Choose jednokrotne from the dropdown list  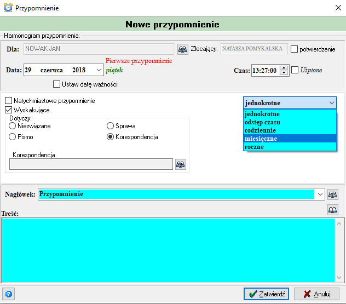click(290, 114)
